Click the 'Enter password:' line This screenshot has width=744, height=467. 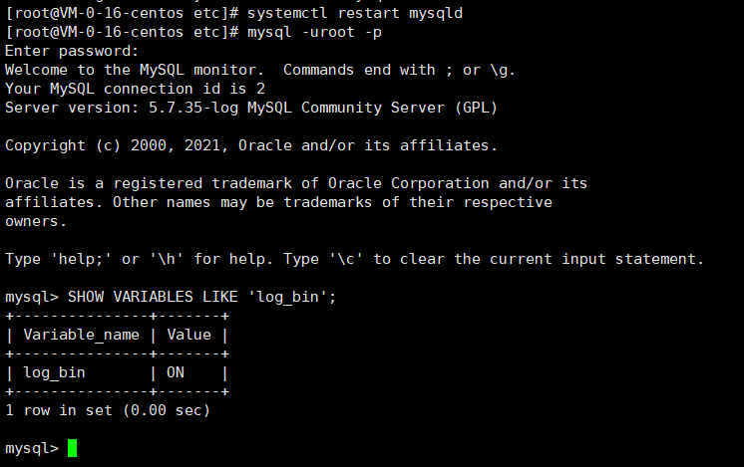(72, 51)
